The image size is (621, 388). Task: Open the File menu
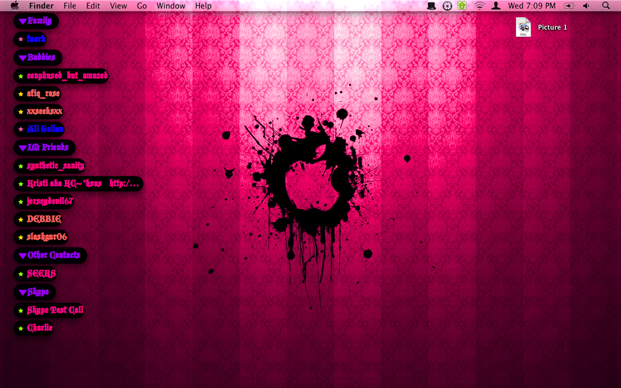pos(70,5)
